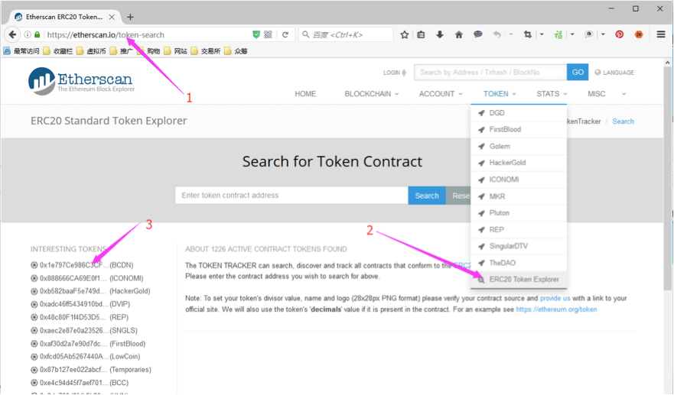The width and height of the screenshot is (674, 395).
Task: Select HackerGold from the TOKEN menu
Action: coord(519,163)
